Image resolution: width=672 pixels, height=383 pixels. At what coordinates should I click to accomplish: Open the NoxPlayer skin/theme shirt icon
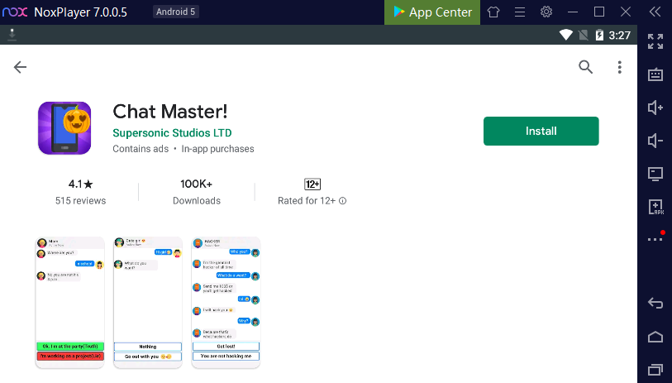coord(493,12)
